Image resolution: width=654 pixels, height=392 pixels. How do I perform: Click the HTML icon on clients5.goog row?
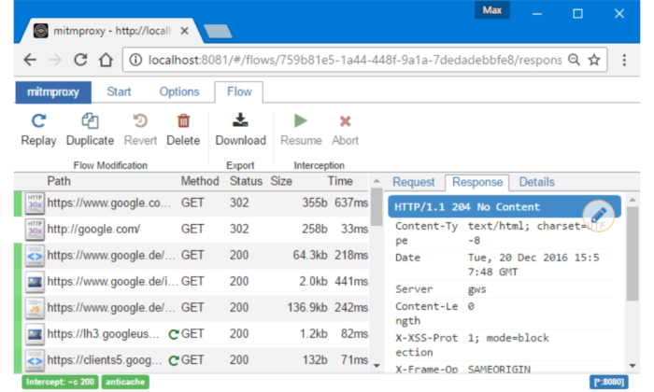[x=35, y=360]
